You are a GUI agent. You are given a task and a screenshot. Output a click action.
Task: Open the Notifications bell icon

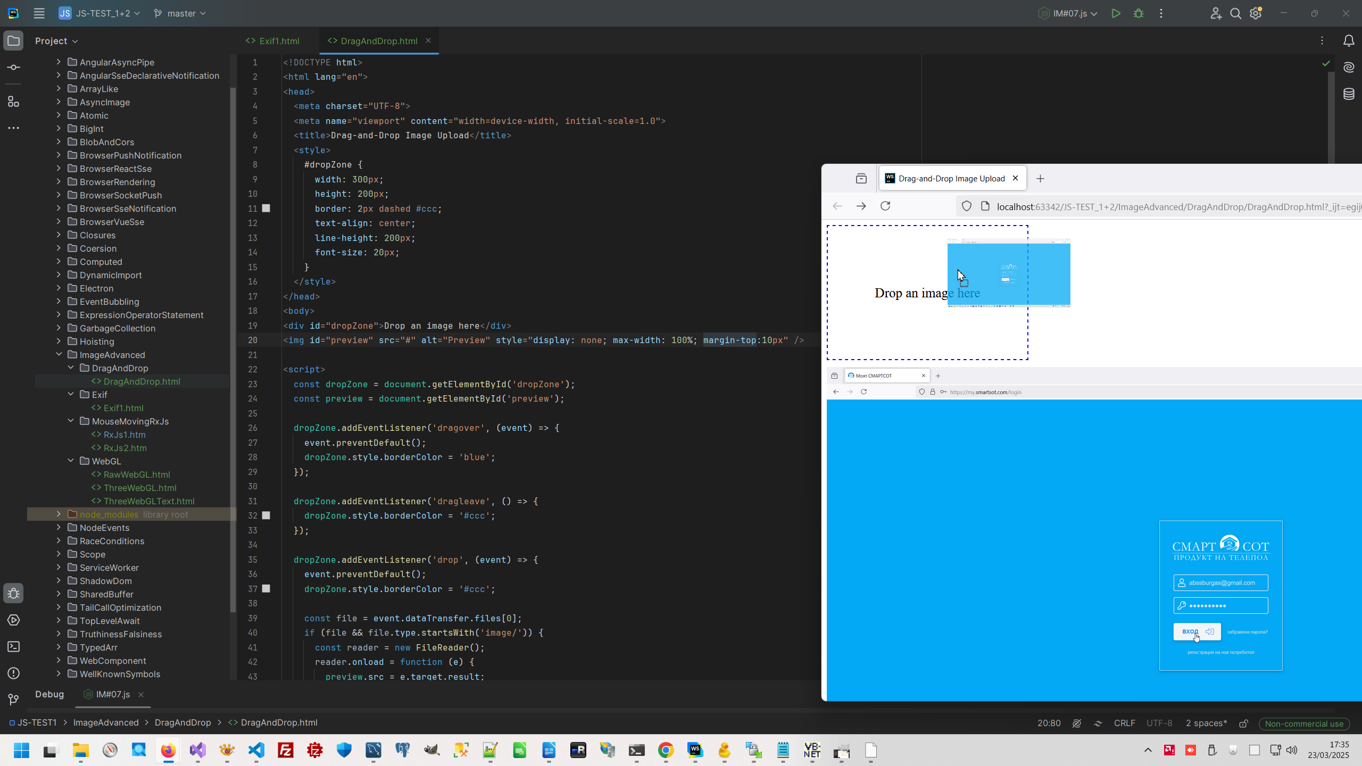(x=1349, y=41)
